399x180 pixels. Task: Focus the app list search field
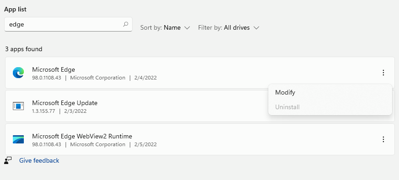click(68, 24)
